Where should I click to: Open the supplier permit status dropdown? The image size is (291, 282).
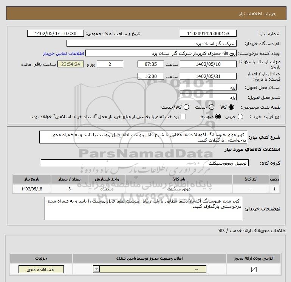[x=150, y=269]
